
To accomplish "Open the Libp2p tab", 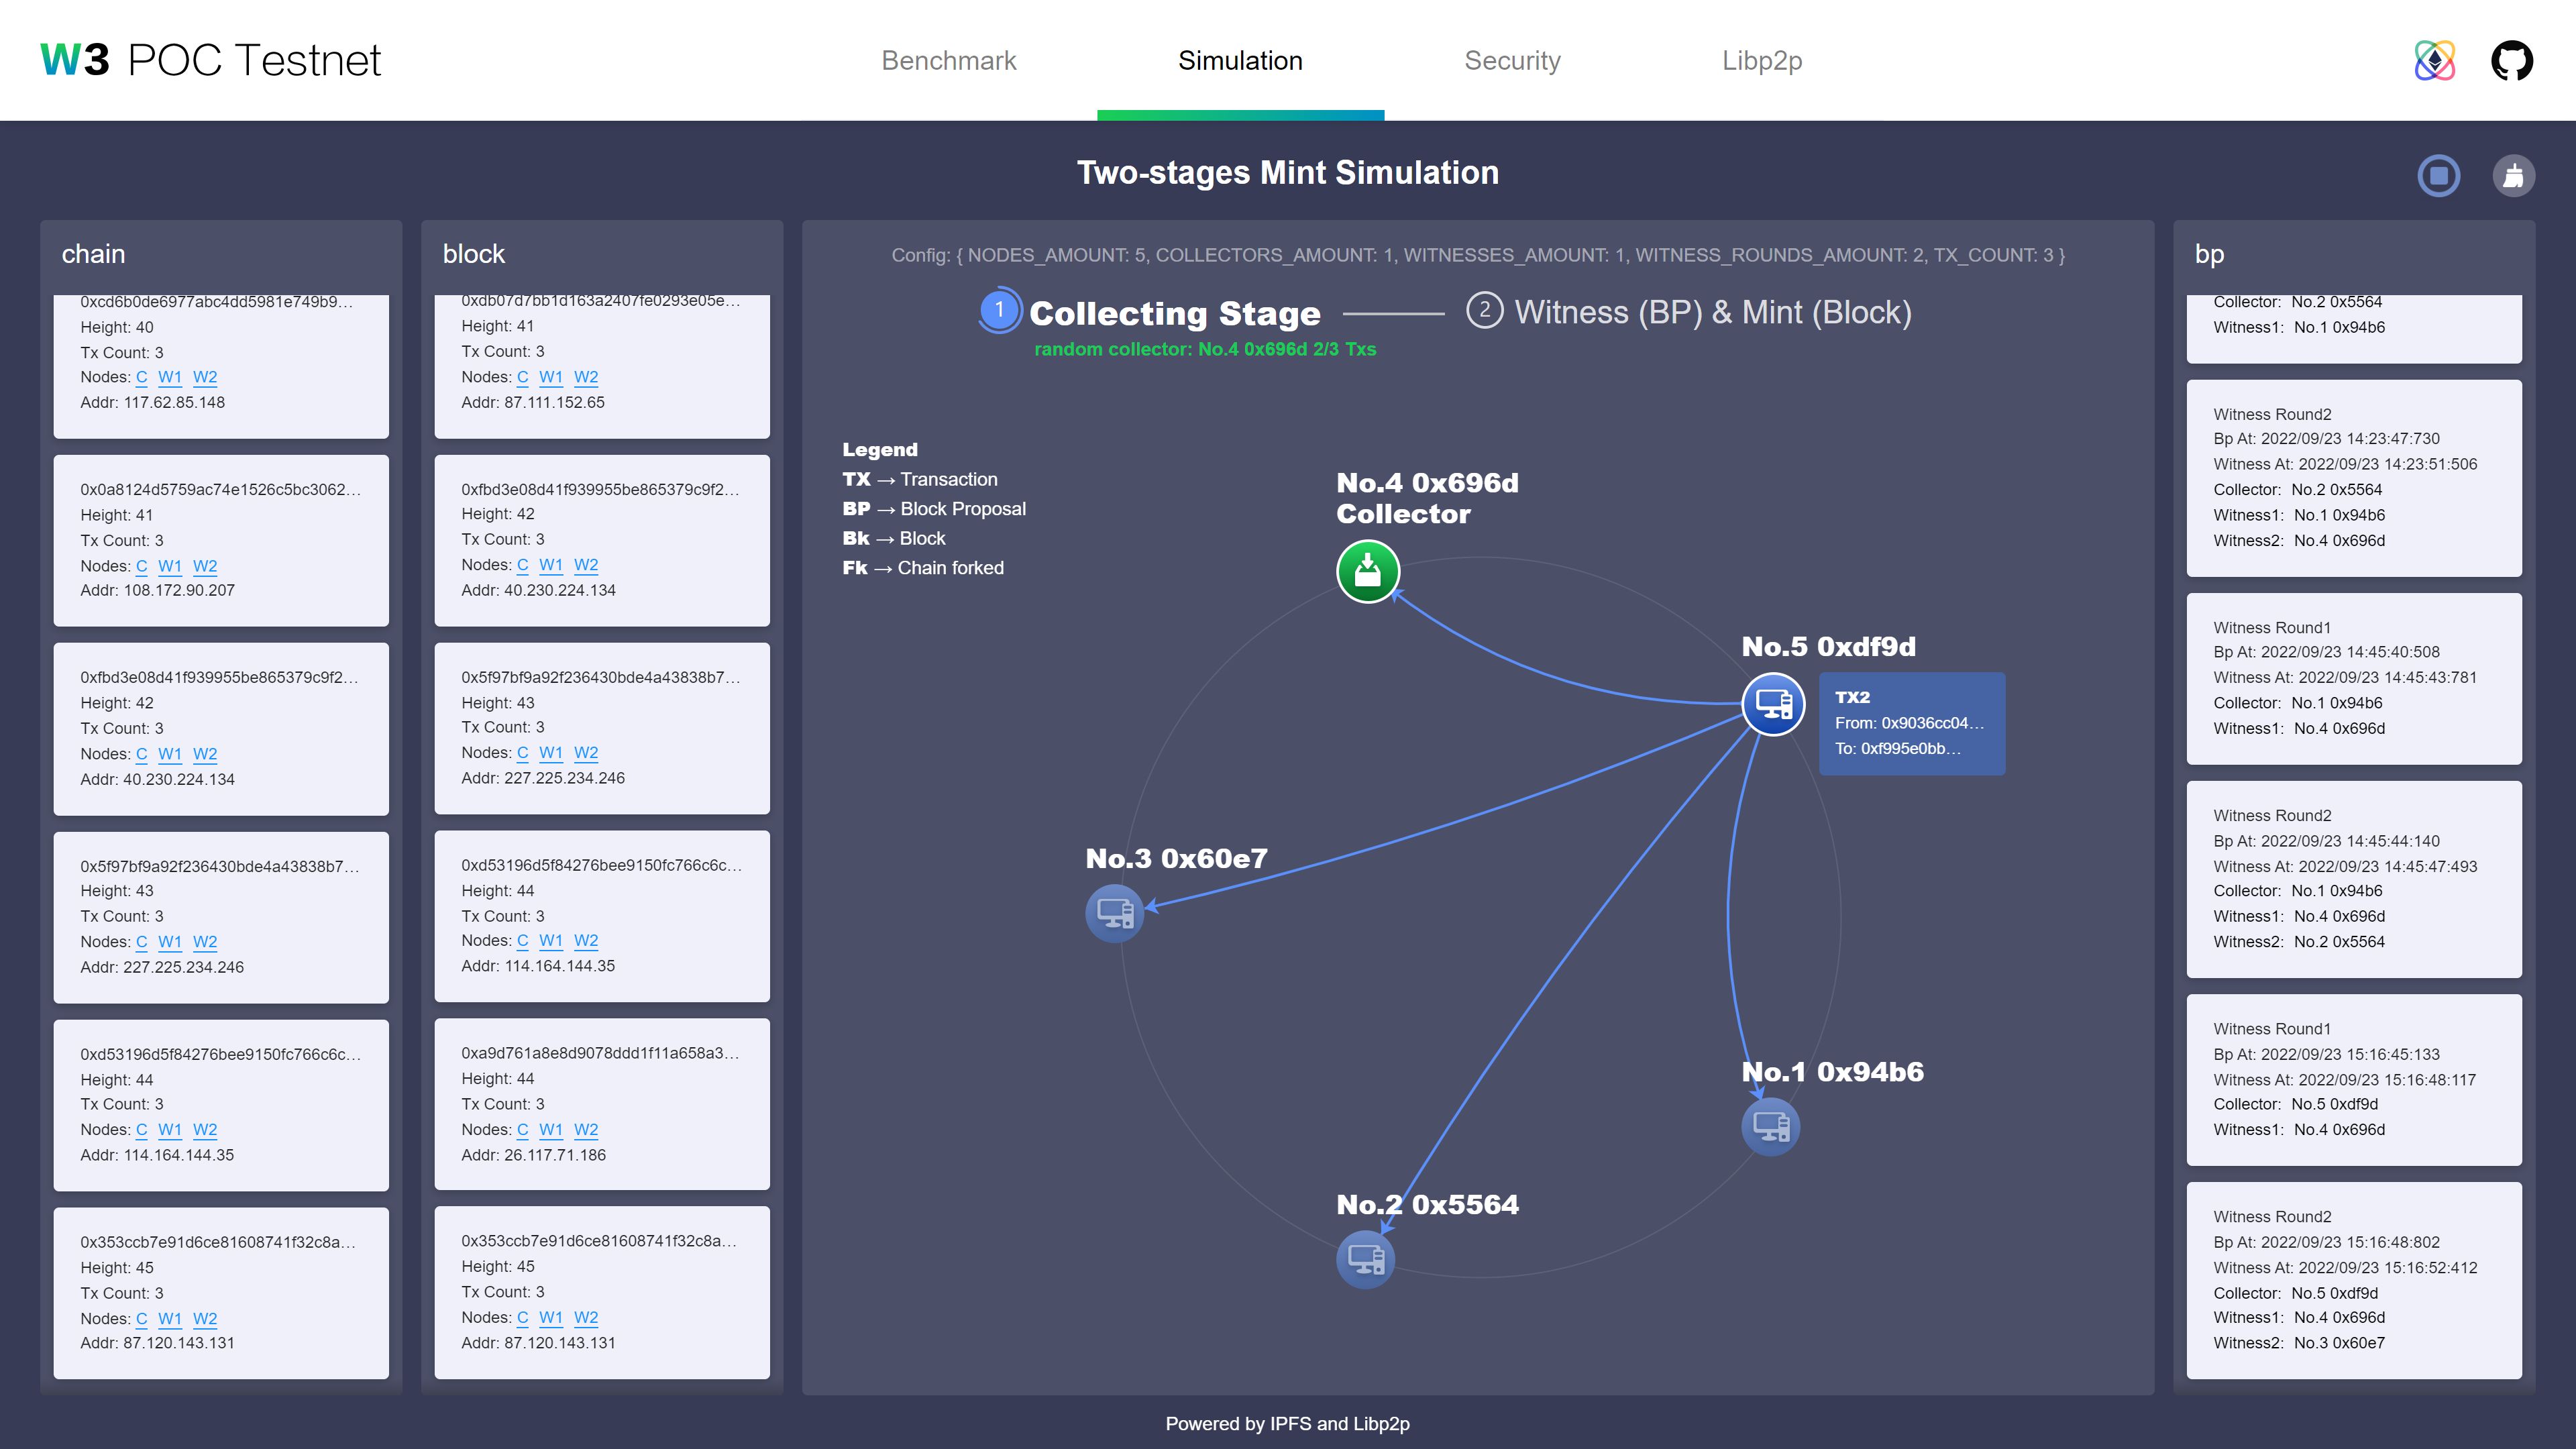I will pyautogui.click(x=1762, y=61).
